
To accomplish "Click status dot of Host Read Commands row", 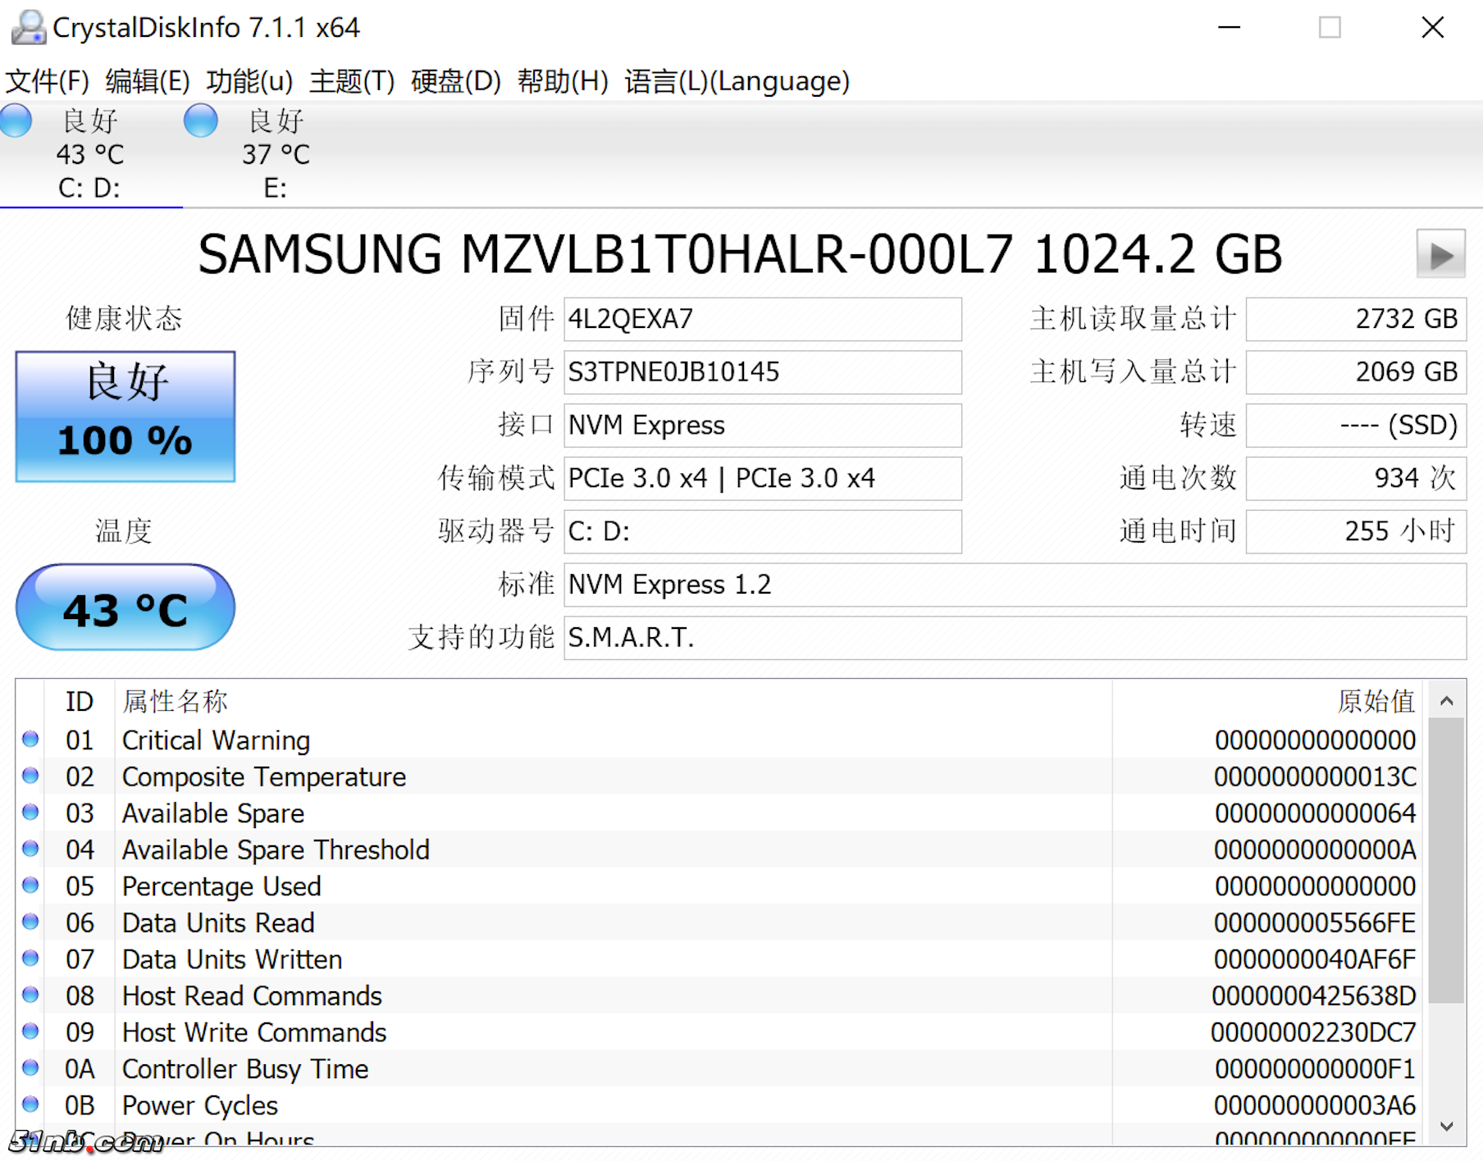I will click(30, 995).
